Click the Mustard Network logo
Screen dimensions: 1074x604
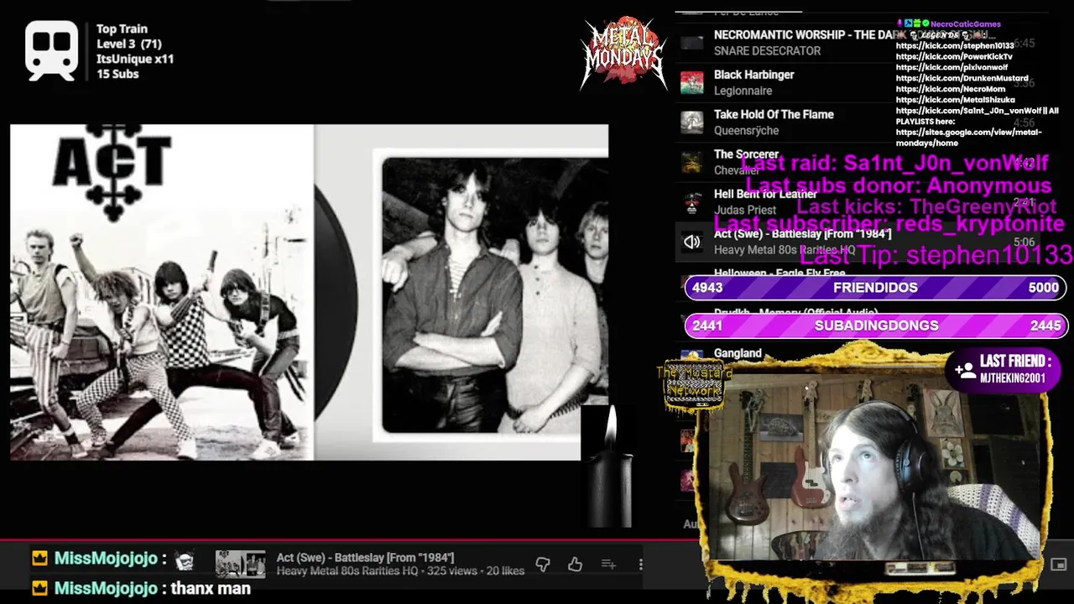694,386
